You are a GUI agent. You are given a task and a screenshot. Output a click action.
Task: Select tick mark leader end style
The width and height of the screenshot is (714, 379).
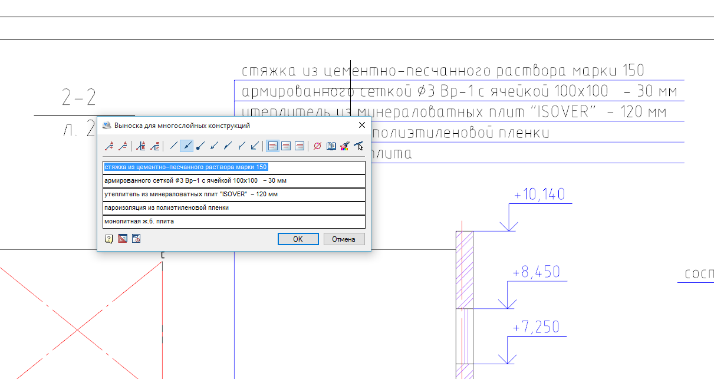pyautogui.click(x=241, y=146)
